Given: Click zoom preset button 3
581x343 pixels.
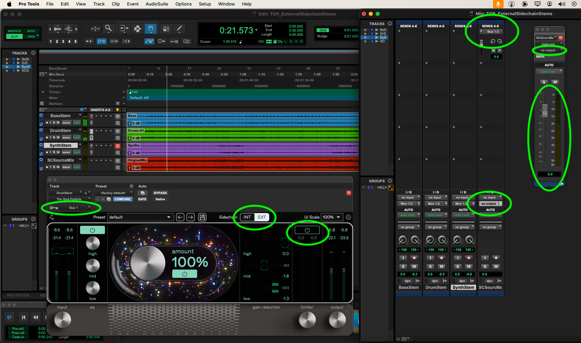Looking at the screenshot, I should point(63,41).
